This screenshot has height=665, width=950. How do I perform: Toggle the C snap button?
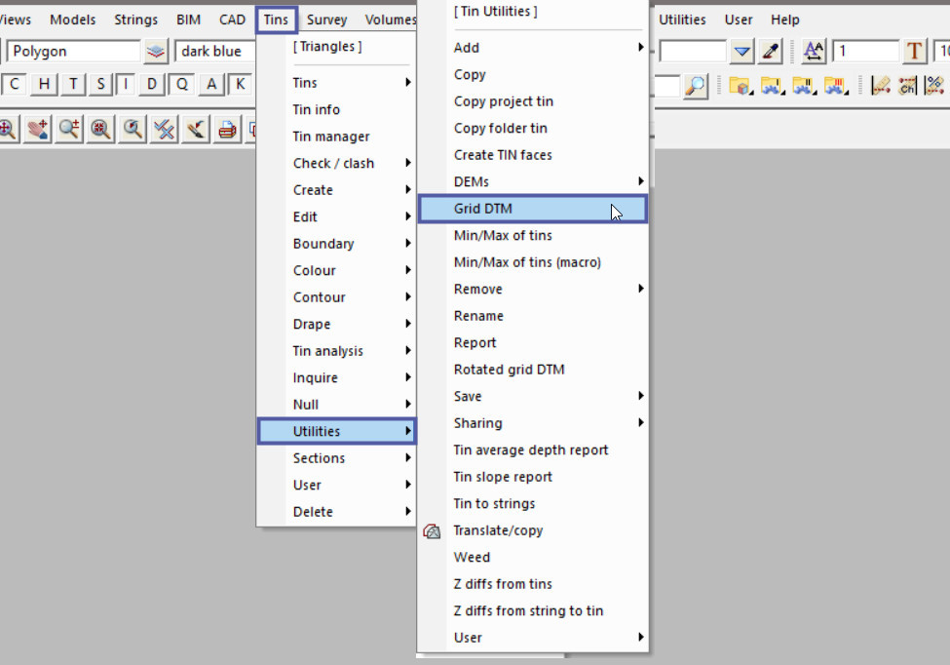[15, 85]
